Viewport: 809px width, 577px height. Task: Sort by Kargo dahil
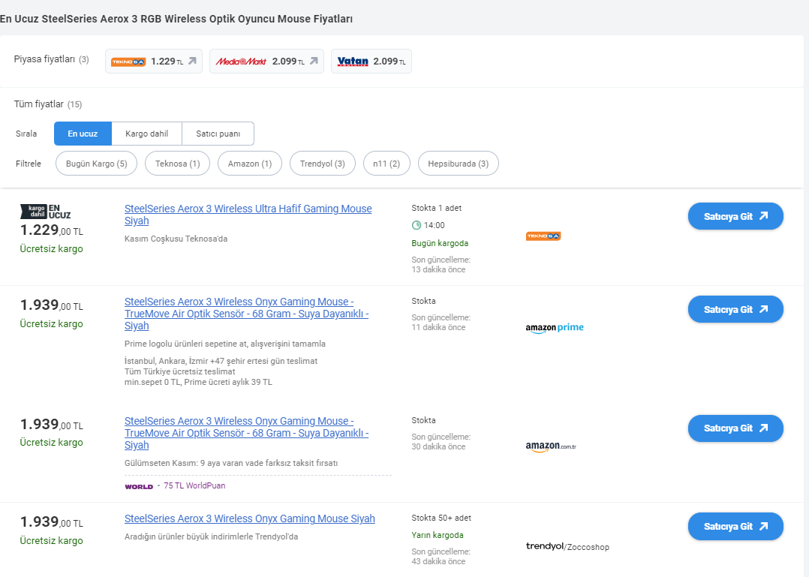(146, 134)
